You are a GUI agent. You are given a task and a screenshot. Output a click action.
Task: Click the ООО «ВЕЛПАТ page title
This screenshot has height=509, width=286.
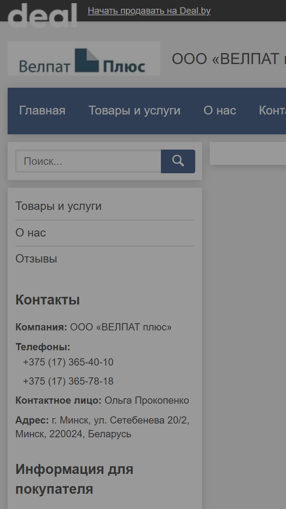click(229, 59)
